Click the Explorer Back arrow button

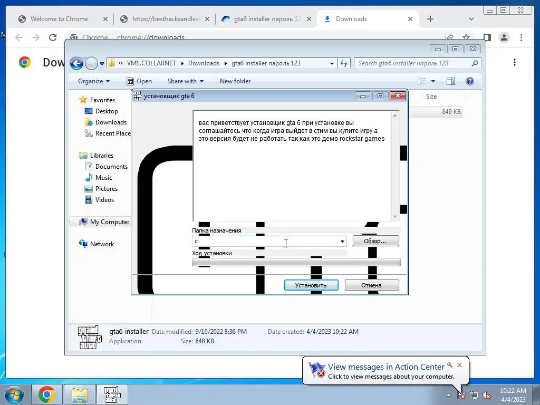[x=76, y=63]
